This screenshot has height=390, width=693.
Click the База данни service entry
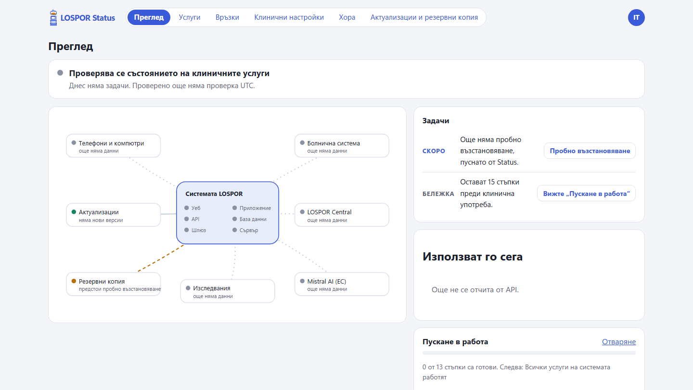pos(249,219)
